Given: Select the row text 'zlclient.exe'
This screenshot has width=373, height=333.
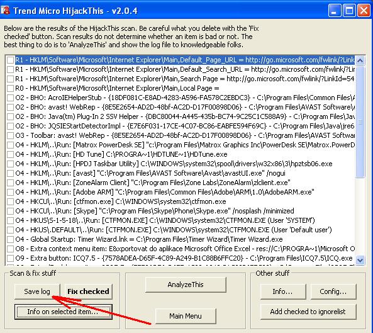Looking at the screenshot, I should click(271, 183).
